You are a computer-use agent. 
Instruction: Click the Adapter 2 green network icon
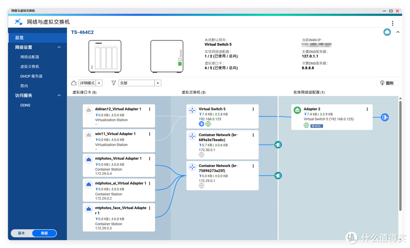point(297,110)
